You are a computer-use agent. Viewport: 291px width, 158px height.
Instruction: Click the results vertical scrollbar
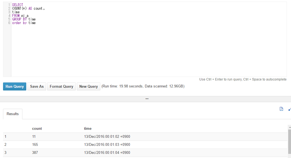(289, 141)
